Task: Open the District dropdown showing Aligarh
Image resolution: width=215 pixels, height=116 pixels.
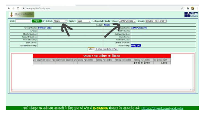Action: [60, 21]
